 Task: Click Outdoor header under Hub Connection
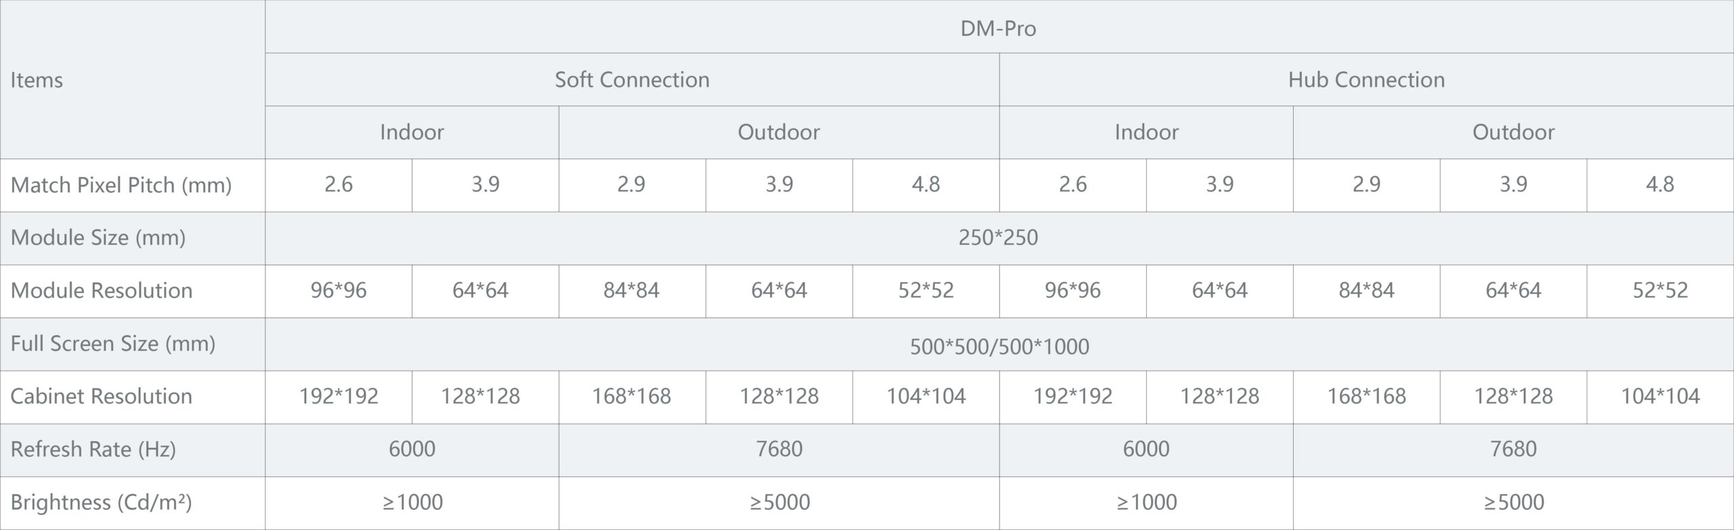[x=1513, y=132]
